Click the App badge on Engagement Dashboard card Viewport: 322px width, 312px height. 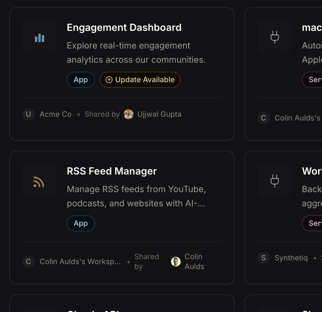point(81,80)
